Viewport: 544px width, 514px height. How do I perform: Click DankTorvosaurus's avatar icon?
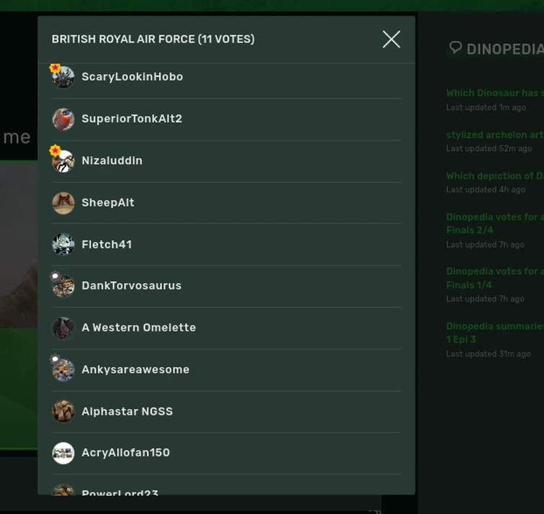(63, 286)
